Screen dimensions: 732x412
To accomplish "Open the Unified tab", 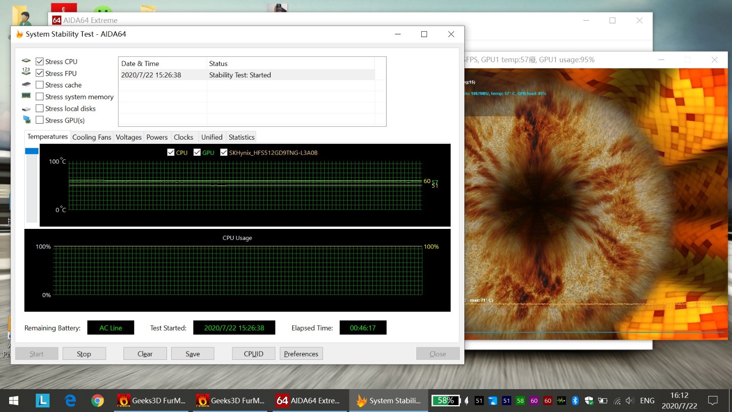I will 212,137.
